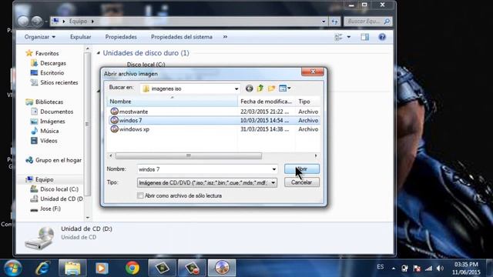Click Equipo in the address bar
The width and height of the screenshot is (493, 277).
click(x=78, y=22)
